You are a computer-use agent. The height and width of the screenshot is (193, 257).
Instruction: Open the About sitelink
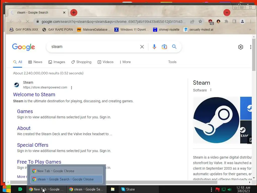[x=24, y=128]
